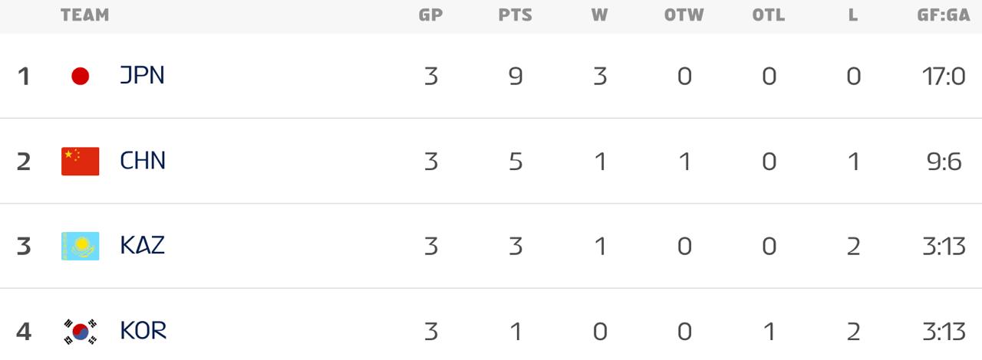This screenshot has width=982, height=360.
Task: Open the CHN team link
Action: pyautogui.click(x=143, y=161)
